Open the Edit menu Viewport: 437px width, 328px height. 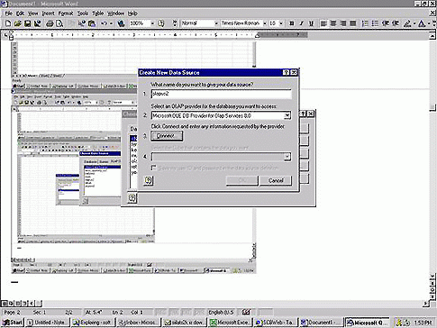point(20,14)
